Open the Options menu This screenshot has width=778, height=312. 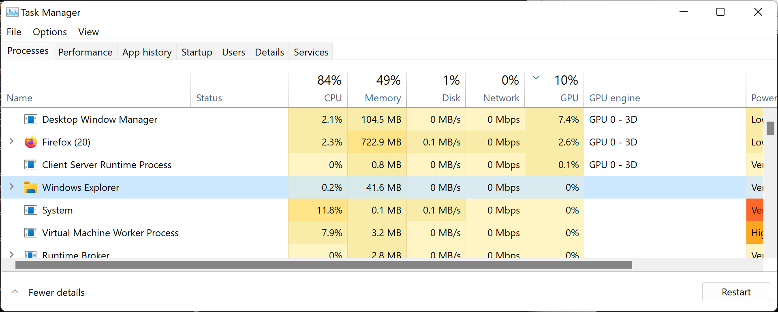pyautogui.click(x=49, y=32)
